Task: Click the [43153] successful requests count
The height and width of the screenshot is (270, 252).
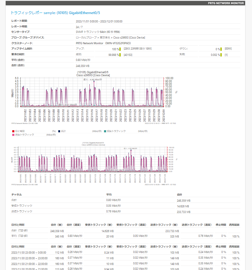Action: pyautogui.click(x=128, y=55)
